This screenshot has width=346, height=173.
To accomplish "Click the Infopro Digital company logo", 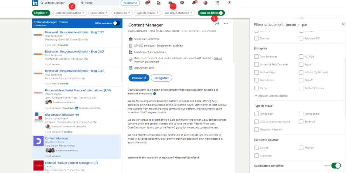I will [38, 93].
